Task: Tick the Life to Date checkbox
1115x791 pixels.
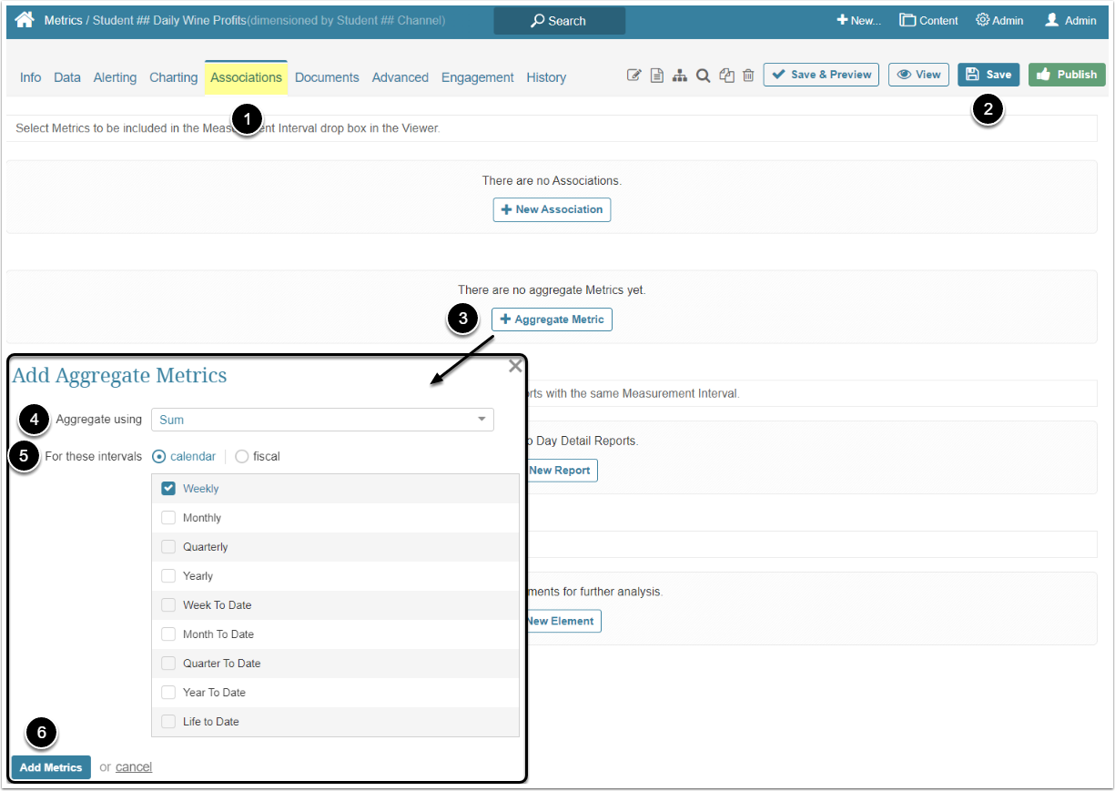Action: [168, 722]
